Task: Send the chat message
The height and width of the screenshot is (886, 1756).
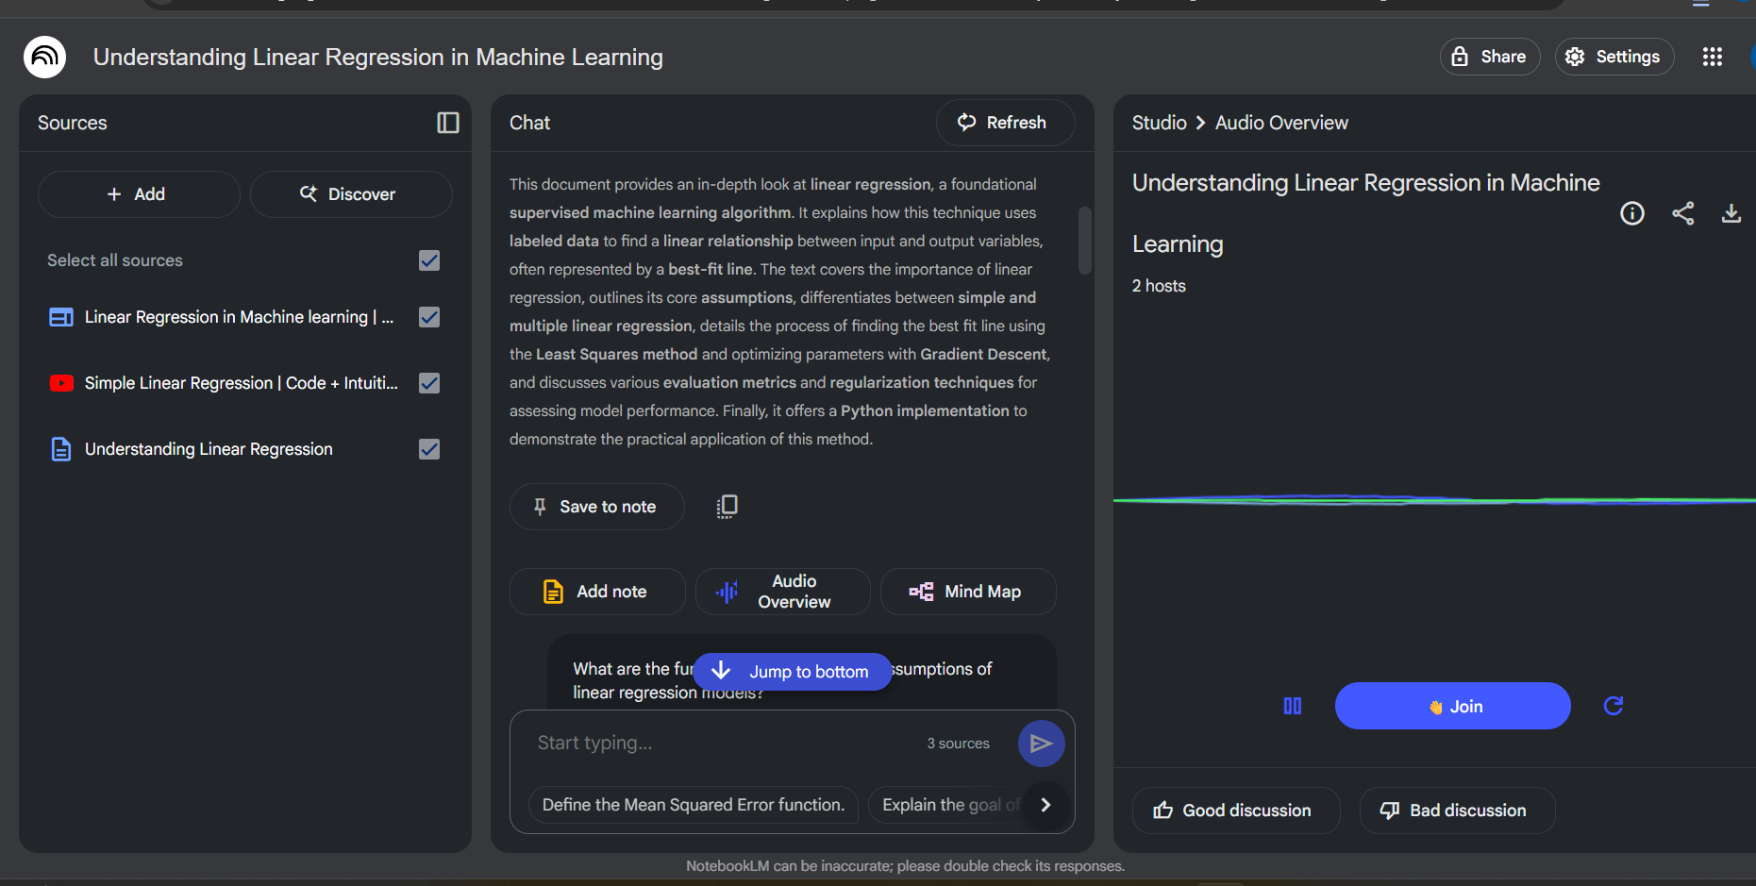Action: coord(1041,744)
